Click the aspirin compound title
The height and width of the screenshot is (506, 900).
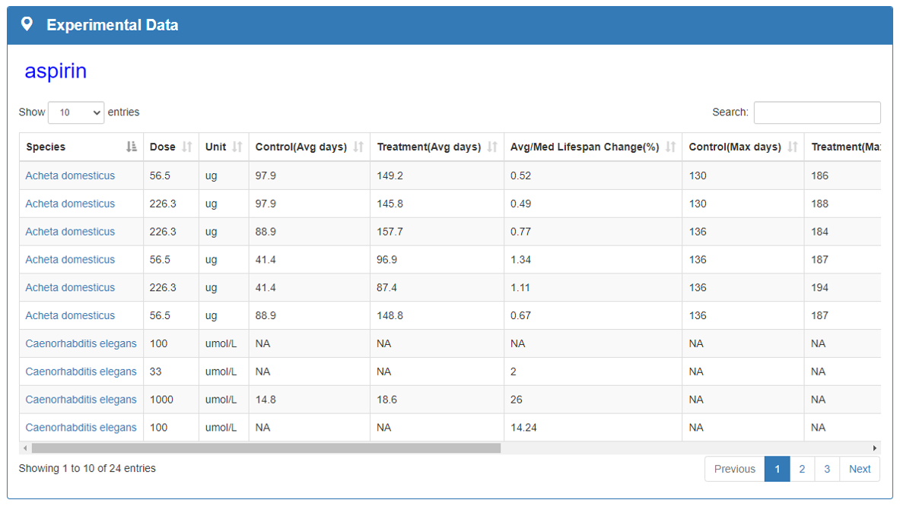56,71
